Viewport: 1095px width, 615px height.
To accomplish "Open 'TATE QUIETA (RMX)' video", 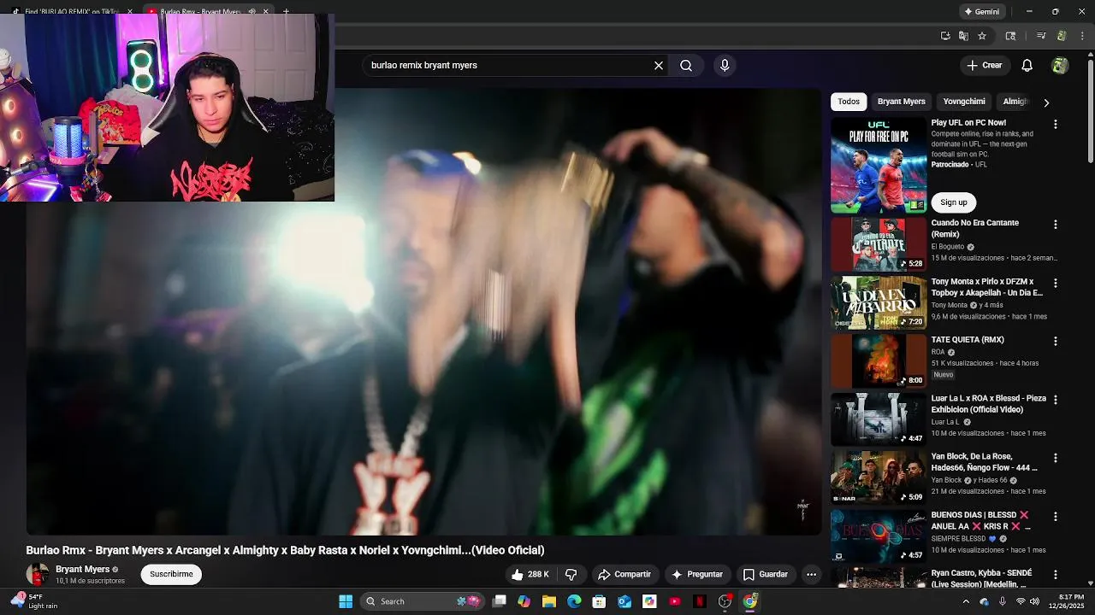I will [x=879, y=361].
